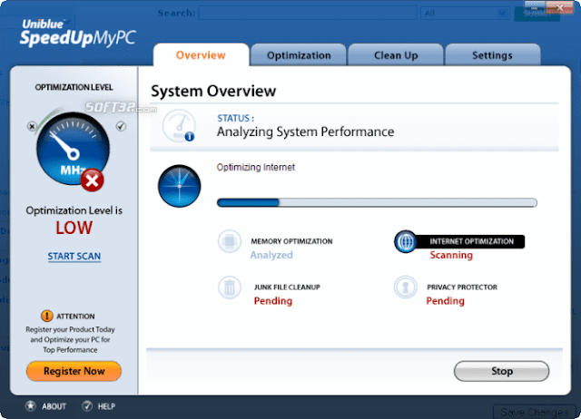581x419 pixels.
Task: Click 'Pending' under Privacy Protector
Action: click(445, 301)
